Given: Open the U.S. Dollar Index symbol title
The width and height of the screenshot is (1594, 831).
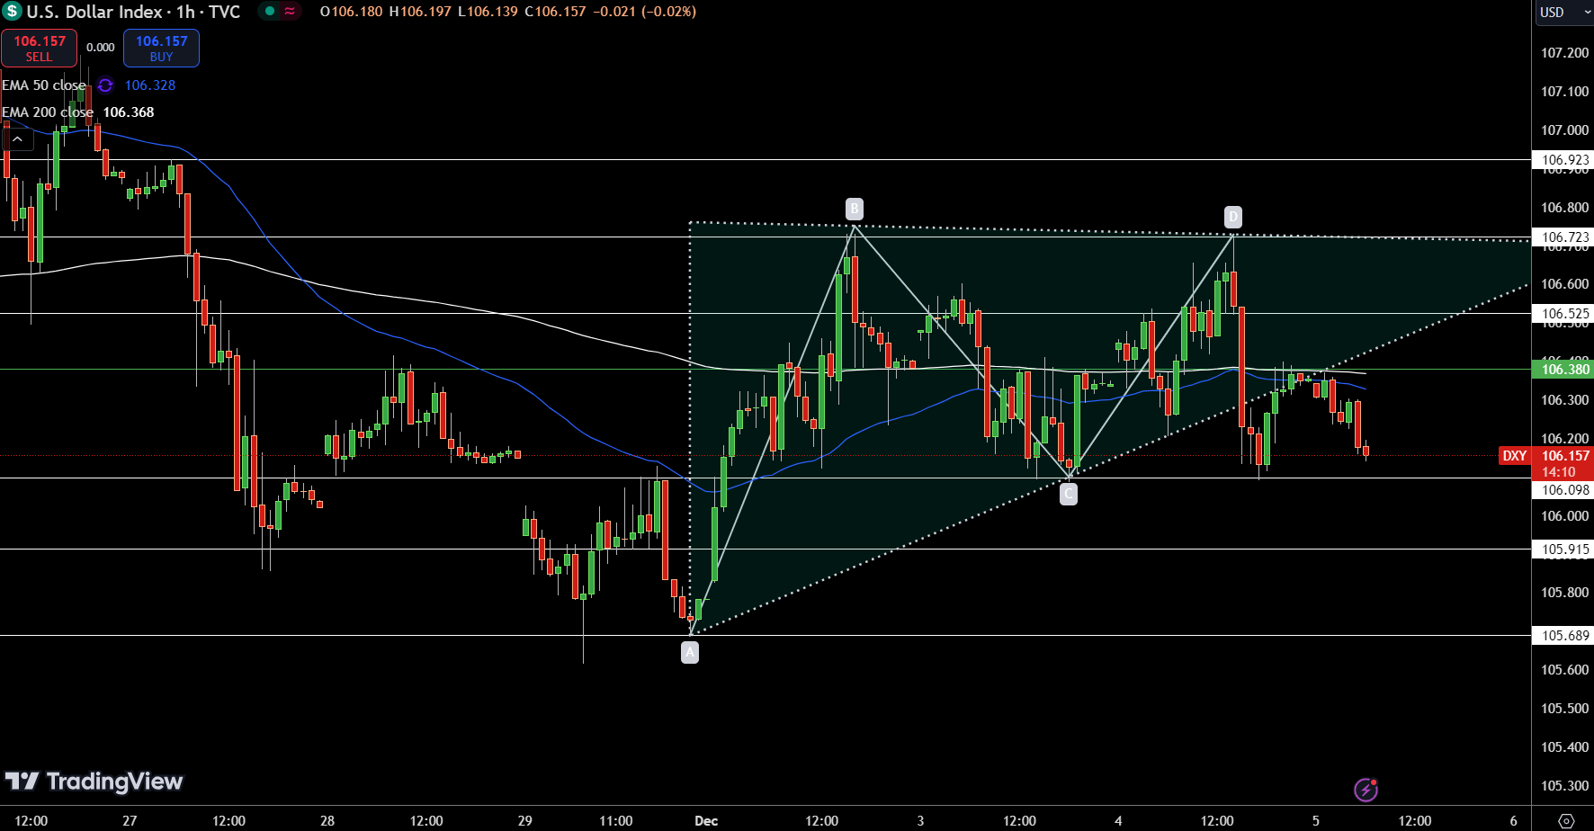Looking at the screenshot, I should (x=133, y=12).
